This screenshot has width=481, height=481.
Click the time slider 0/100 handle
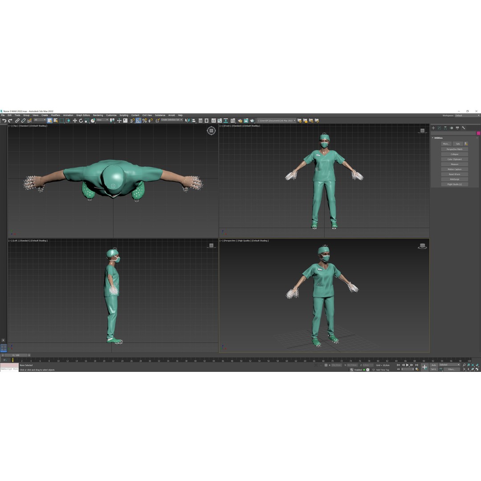point(16,355)
